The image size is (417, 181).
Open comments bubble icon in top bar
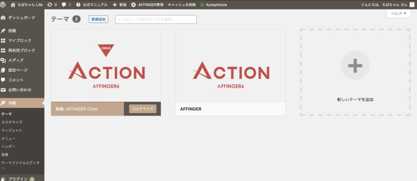click(x=64, y=5)
